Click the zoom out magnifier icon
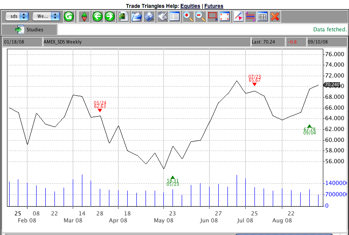The image size is (349, 235). click(200, 17)
